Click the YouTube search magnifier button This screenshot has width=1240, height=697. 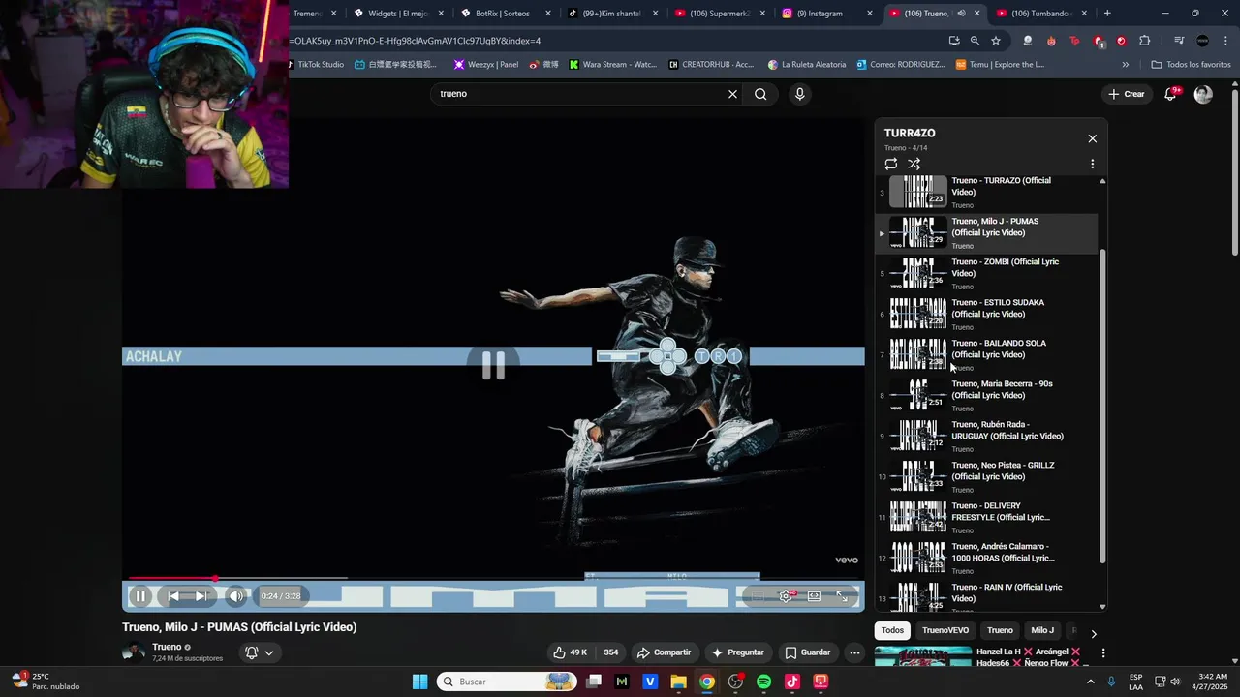(x=760, y=94)
